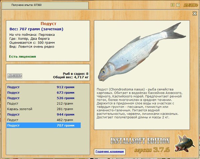Viewport: 200px width, 159px height.
Task: Select the Подуст 212 грамм row
Action: [44, 103]
